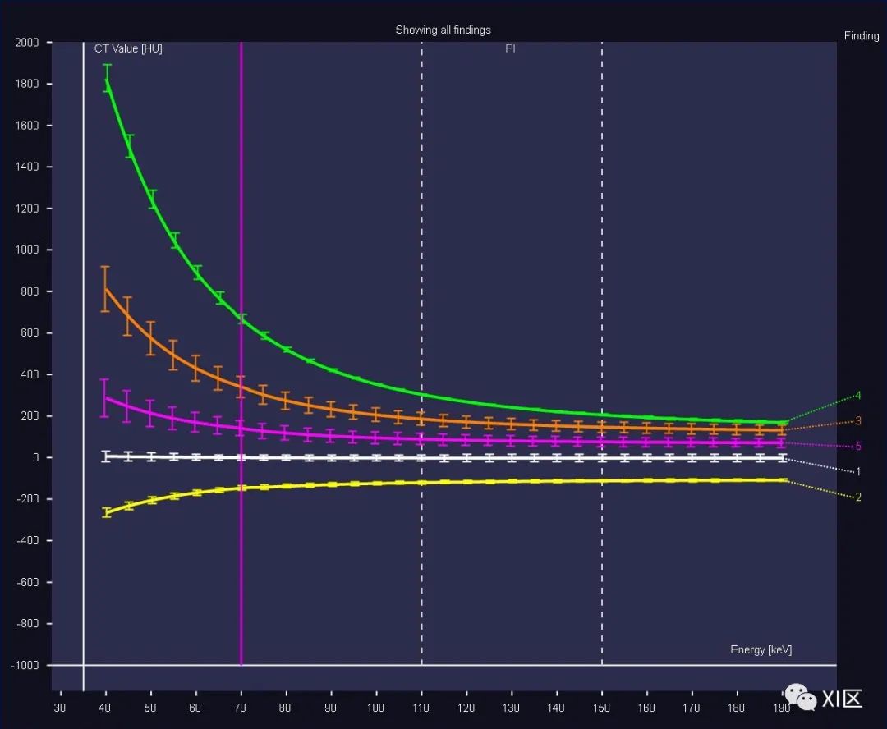Click the 190 tick on the energy axis
The height and width of the screenshot is (729, 887).
tap(782, 707)
